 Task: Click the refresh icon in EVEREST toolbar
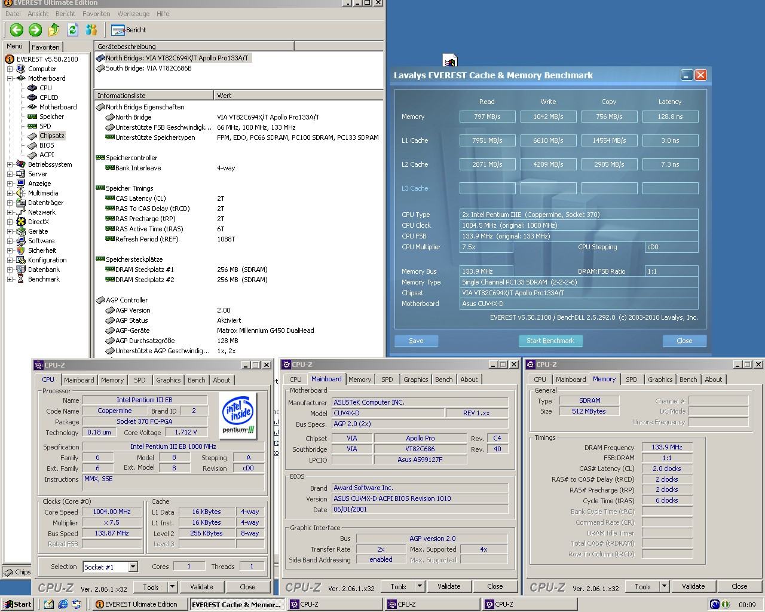pos(73,30)
